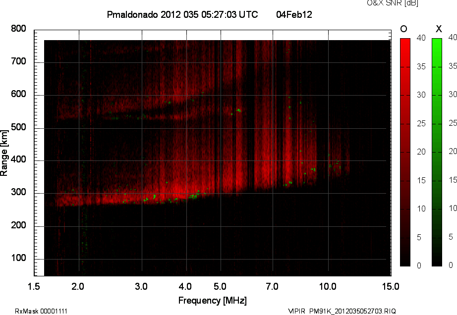Image resolution: width=457 pixels, height=315 pixels.
Task: Click the 35 value beside the red O bar
Action: tap(421, 67)
